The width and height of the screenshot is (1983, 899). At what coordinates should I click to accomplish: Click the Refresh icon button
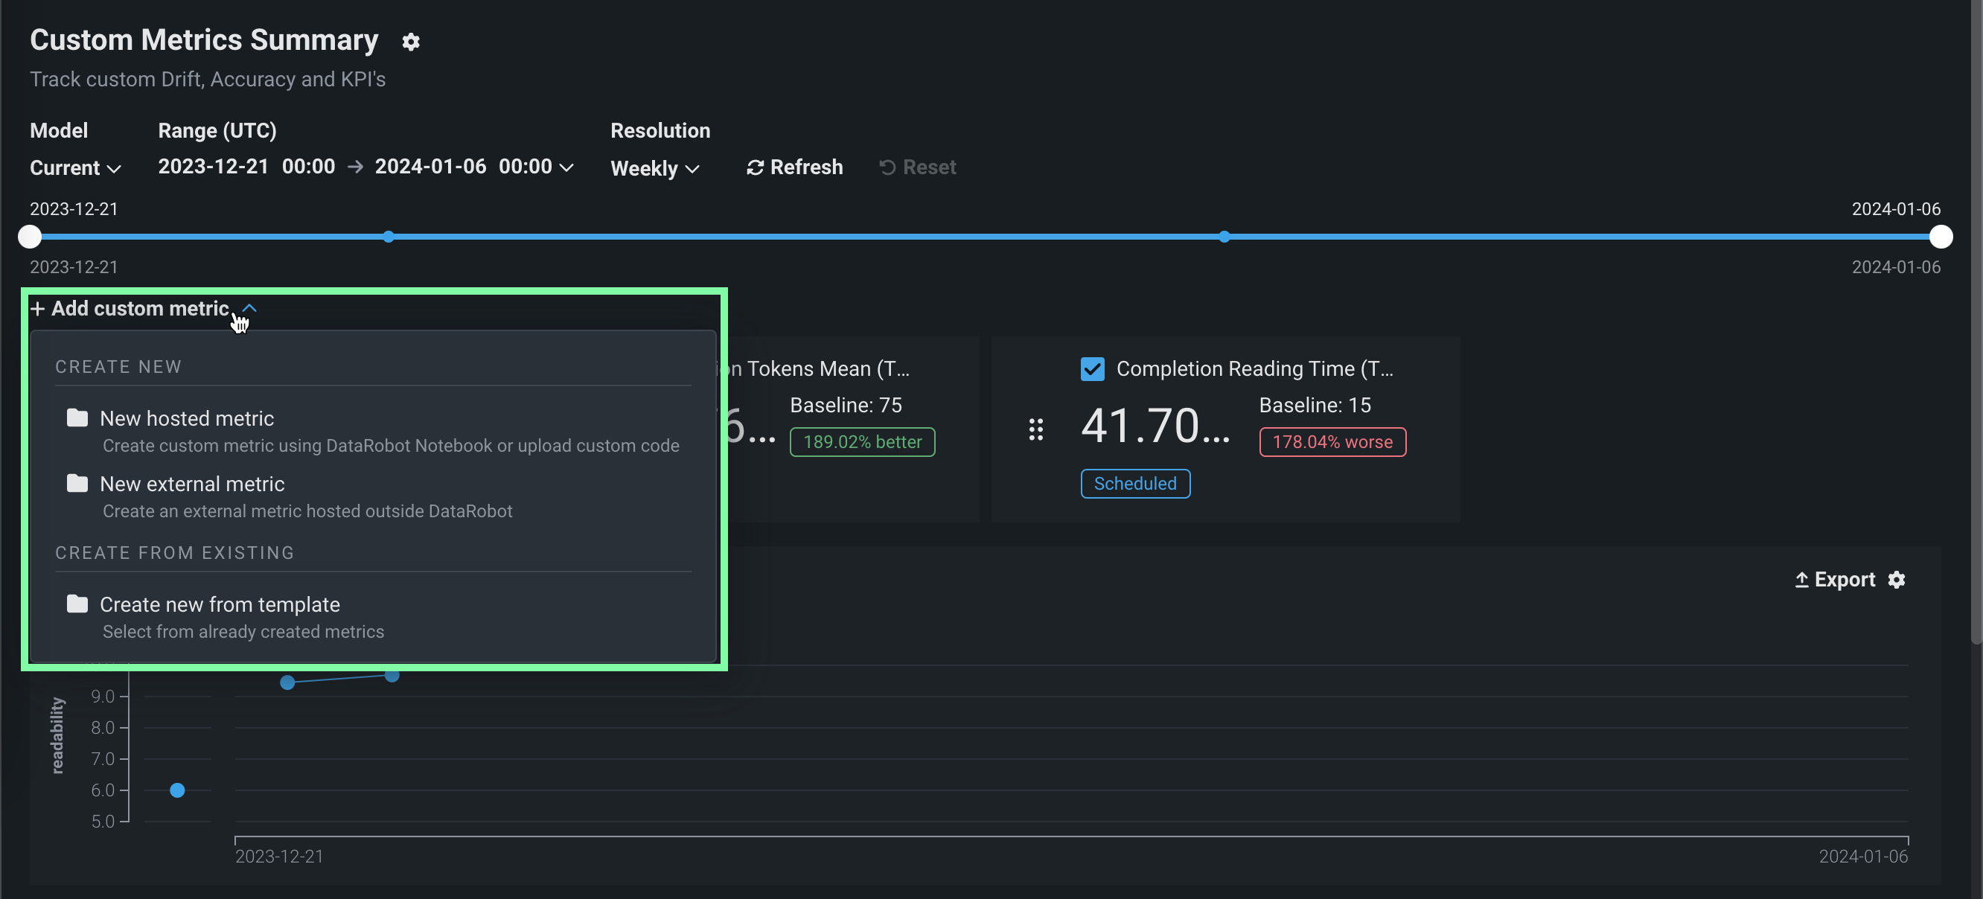[x=754, y=167]
